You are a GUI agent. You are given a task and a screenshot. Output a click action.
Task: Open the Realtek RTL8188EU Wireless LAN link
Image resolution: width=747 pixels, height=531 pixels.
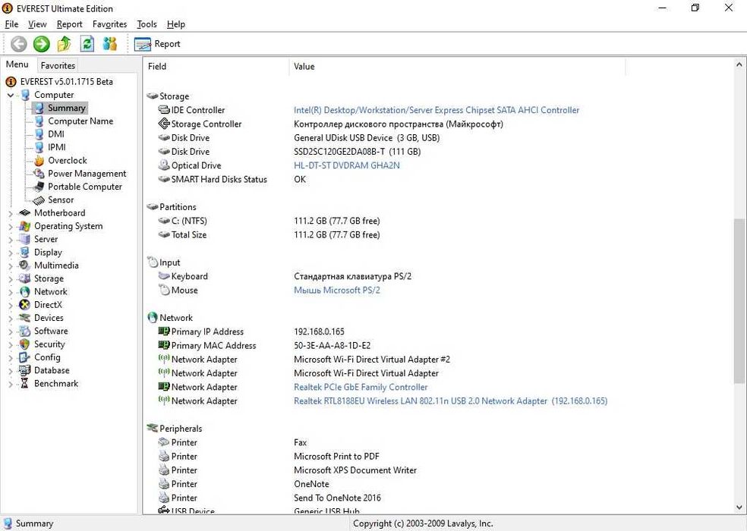point(450,401)
